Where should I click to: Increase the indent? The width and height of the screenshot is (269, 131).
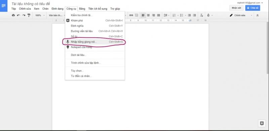[194, 15]
